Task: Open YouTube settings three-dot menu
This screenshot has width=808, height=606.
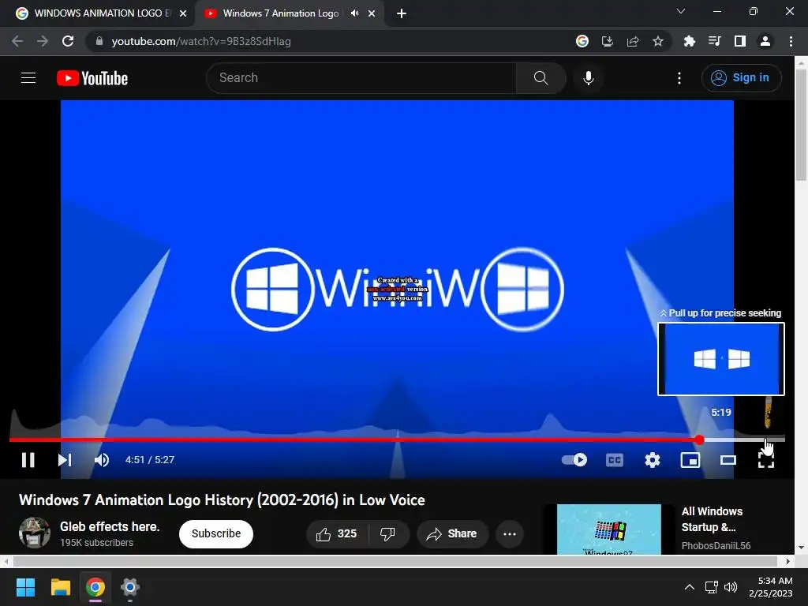Action: (679, 78)
